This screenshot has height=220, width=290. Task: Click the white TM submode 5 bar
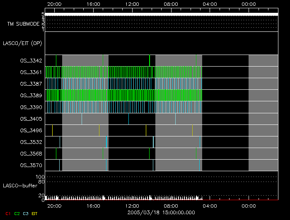[162, 14]
